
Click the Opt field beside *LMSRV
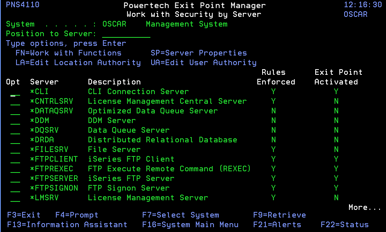point(15,198)
